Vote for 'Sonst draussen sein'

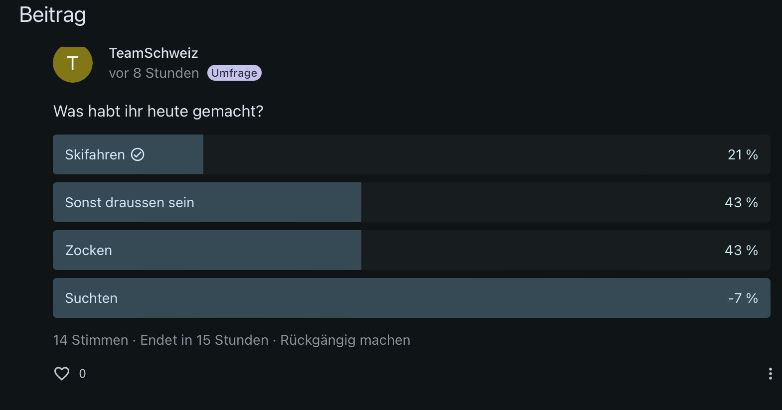(130, 202)
